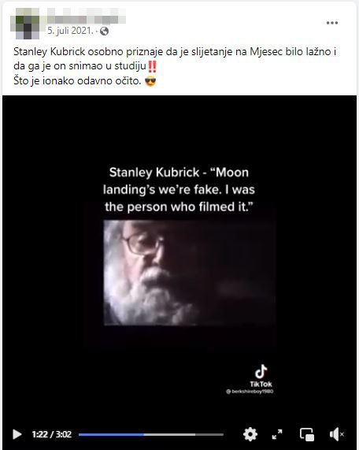This screenshot has width=359, height=450.
Task: Click the red double exclamation emoji
Action: [x=152, y=66]
